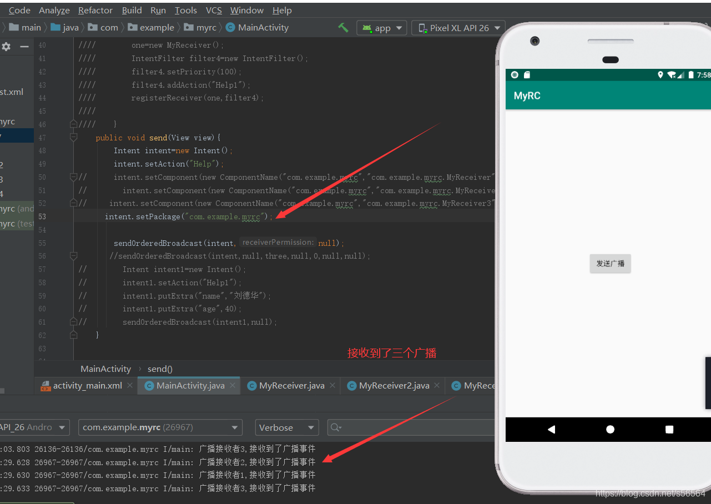The height and width of the screenshot is (504, 711).
Task: Select the log line timestamped :29.633
Action: 158,488
